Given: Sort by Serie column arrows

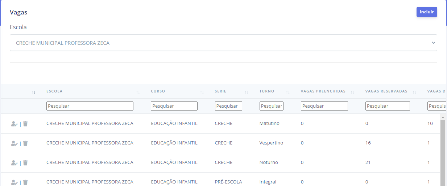Looking at the screenshot, I should pyautogui.click(x=247, y=93).
